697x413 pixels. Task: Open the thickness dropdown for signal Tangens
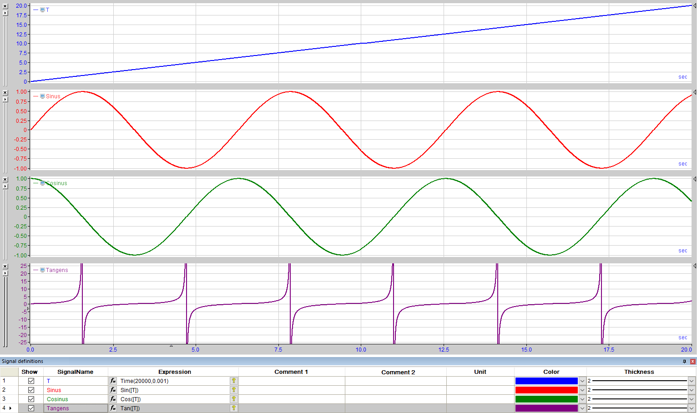(692, 408)
